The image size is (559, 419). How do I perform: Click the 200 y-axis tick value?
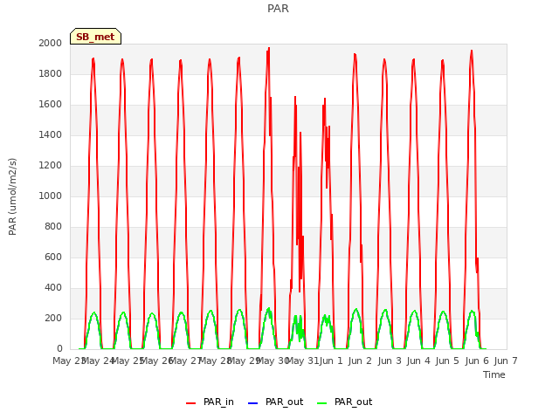[x=53, y=318]
